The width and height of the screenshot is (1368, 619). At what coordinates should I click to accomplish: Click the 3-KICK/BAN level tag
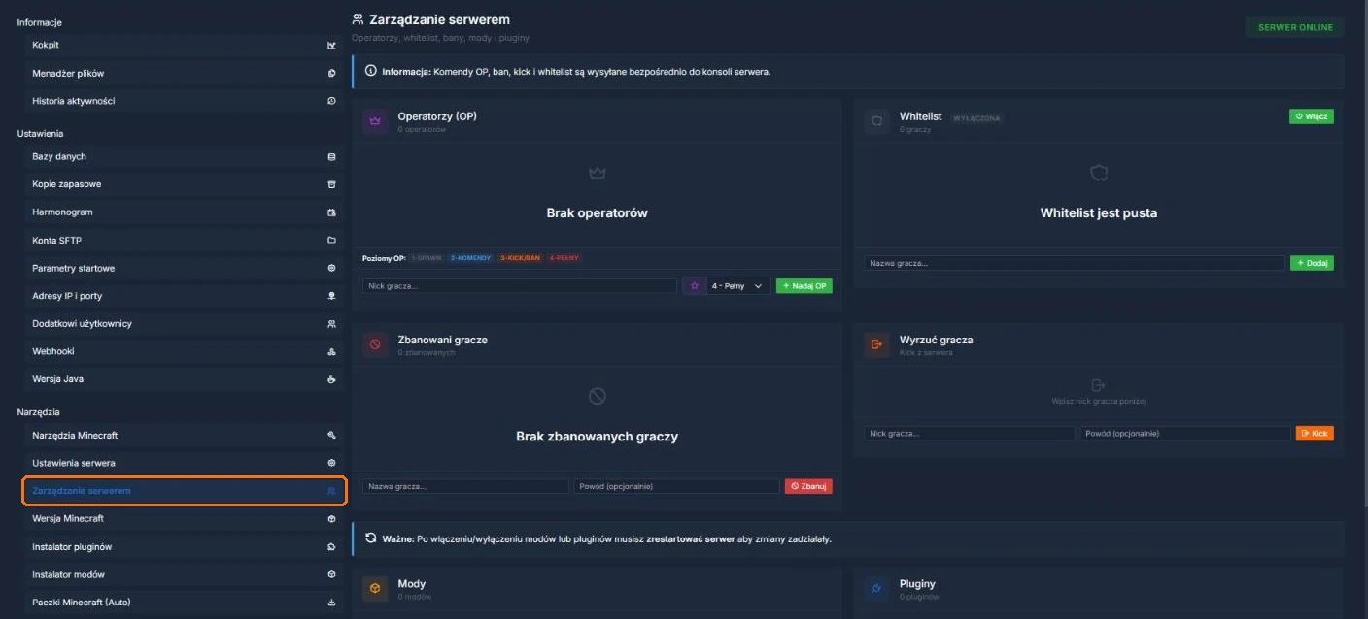(x=520, y=258)
